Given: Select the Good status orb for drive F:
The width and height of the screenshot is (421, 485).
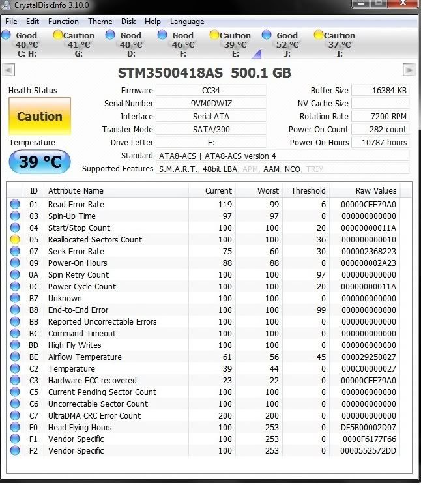Looking at the screenshot, I should (x=162, y=35).
